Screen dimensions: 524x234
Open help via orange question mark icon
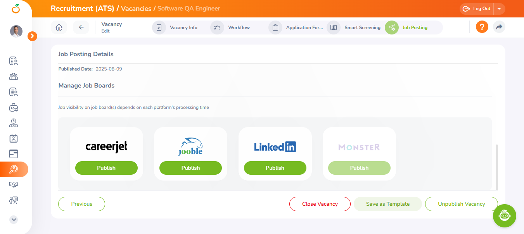point(482,27)
